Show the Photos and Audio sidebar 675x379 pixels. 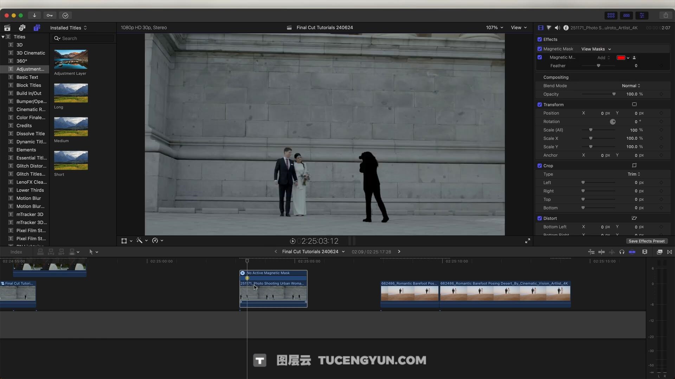pyautogui.click(x=22, y=28)
